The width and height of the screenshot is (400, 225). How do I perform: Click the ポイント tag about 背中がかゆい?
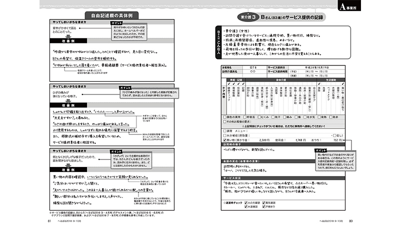(x=117, y=23)
